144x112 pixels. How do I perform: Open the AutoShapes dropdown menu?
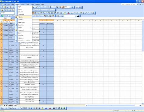13,108
